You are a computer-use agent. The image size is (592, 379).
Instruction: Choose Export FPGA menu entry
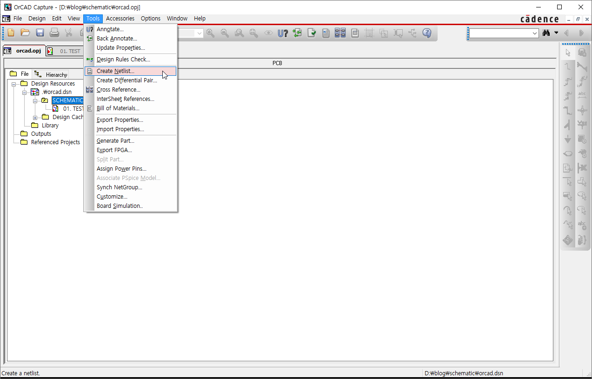point(131,150)
